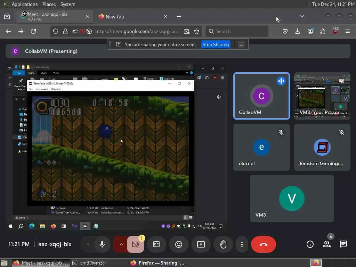
Task: Open the emoji reactions panel
Action: tap(179, 244)
